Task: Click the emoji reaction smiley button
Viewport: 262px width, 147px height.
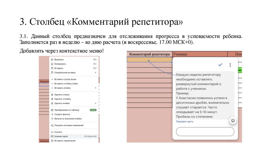Action: click(x=233, y=121)
